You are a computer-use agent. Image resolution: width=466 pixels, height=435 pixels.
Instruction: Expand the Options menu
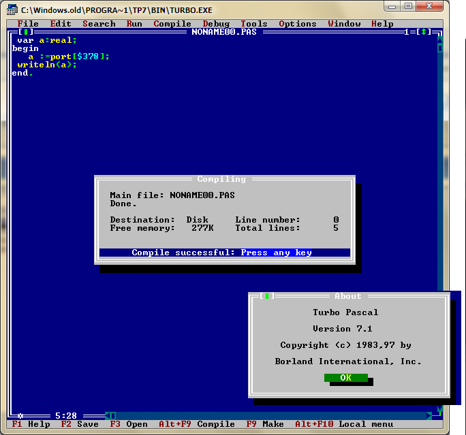(298, 24)
